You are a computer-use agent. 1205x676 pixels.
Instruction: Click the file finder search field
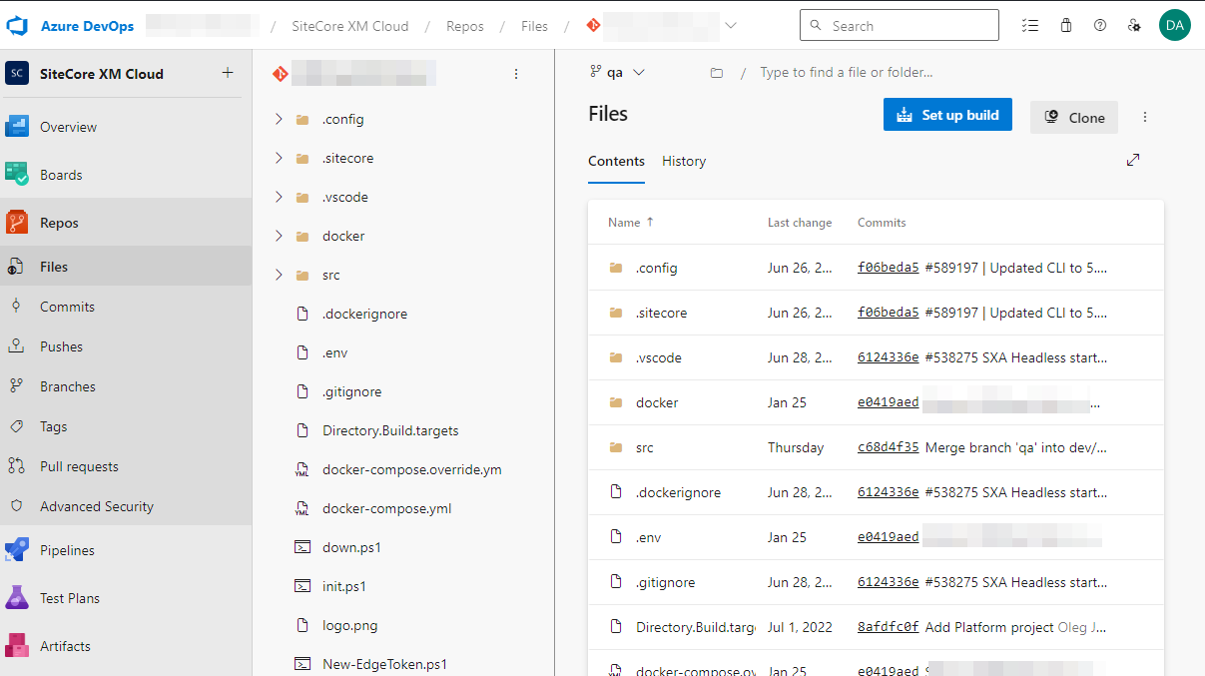coord(846,72)
